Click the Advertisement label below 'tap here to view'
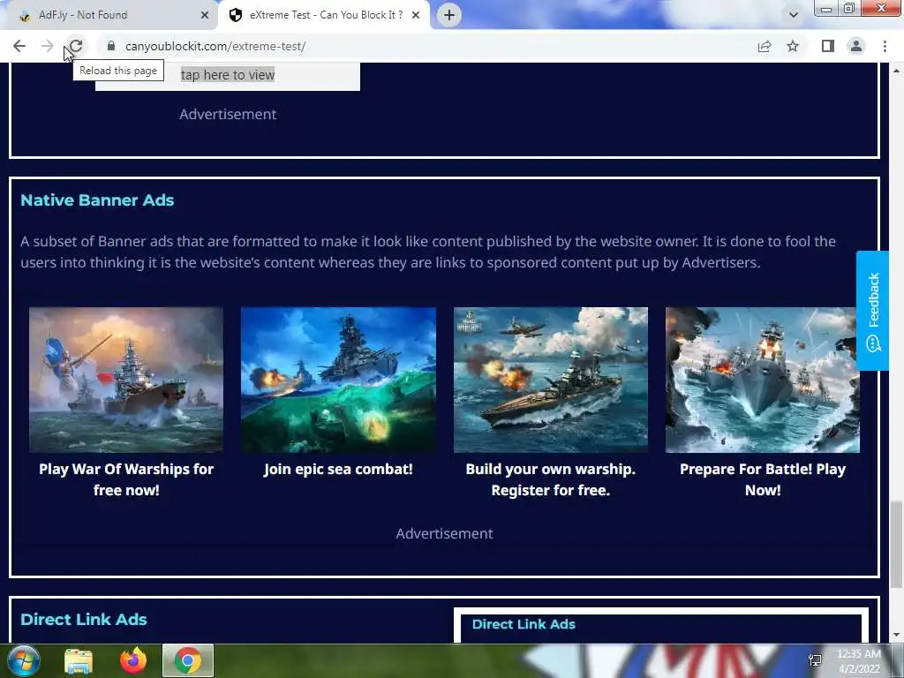904x678 pixels. pyautogui.click(x=228, y=114)
